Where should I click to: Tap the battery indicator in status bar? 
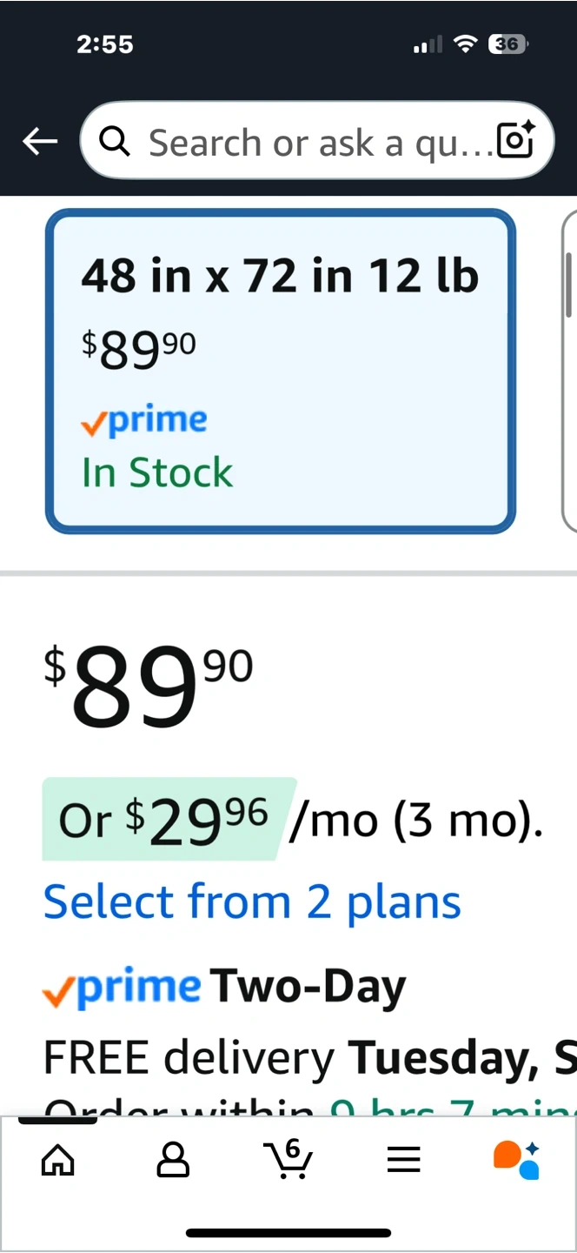(507, 44)
